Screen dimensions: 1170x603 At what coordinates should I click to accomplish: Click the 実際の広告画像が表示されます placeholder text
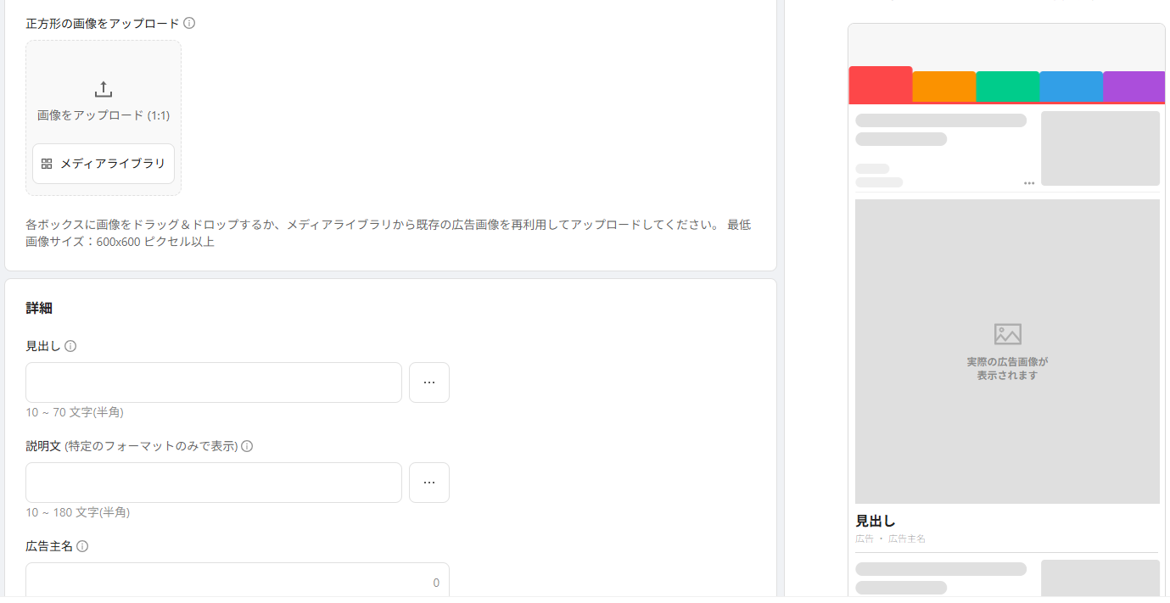tap(1008, 368)
